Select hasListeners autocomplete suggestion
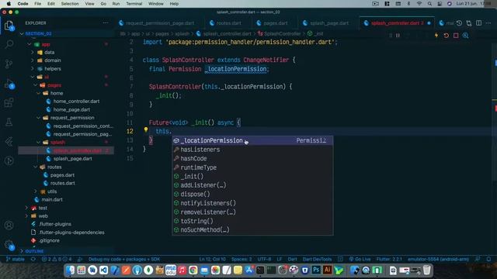The image size is (497, 279). pos(252,150)
